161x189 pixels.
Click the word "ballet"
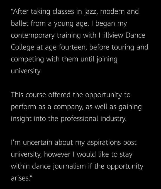tap(19, 23)
